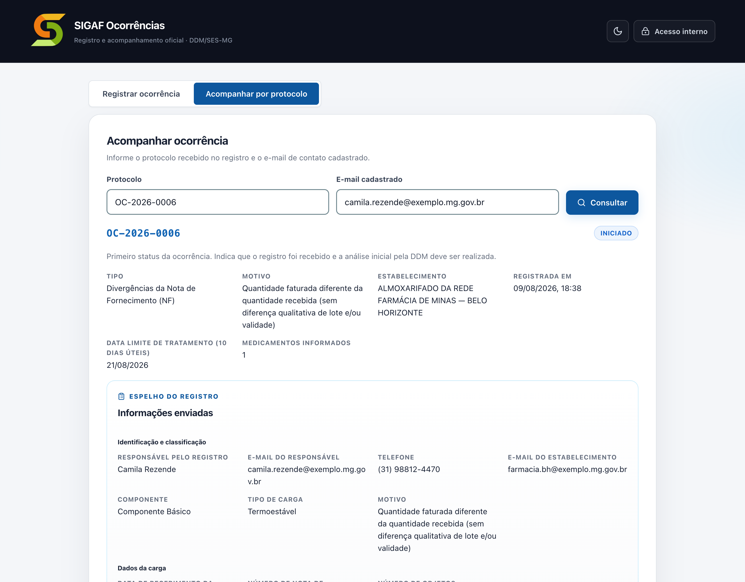Click the OC-2026-0006 protocol heading
This screenshot has width=745, height=582.
click(143, 233)
